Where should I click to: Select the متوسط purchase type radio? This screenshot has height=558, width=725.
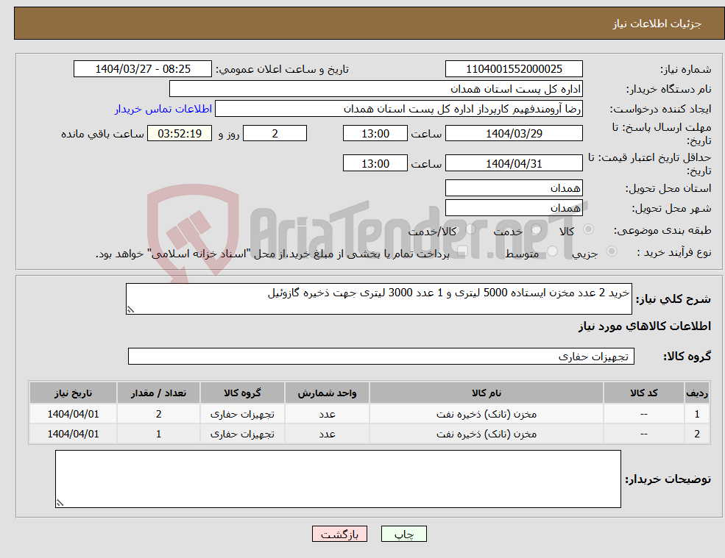coord(552,251)
